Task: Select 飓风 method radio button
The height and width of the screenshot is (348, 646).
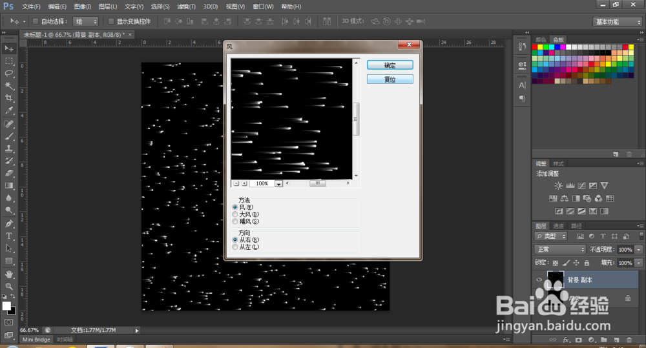Action: (x=235, y=221)
